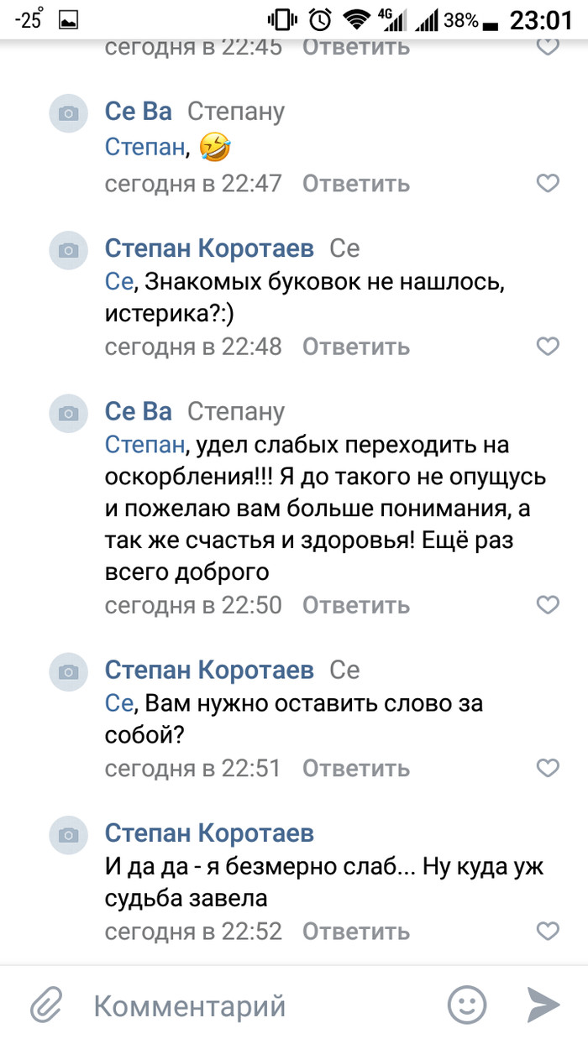Reply to the 22:50 comment

[356, 604]
